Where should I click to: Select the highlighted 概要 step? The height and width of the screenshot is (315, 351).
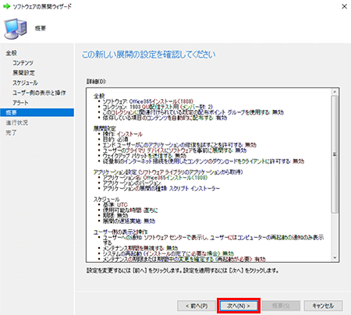coord(37,112)
